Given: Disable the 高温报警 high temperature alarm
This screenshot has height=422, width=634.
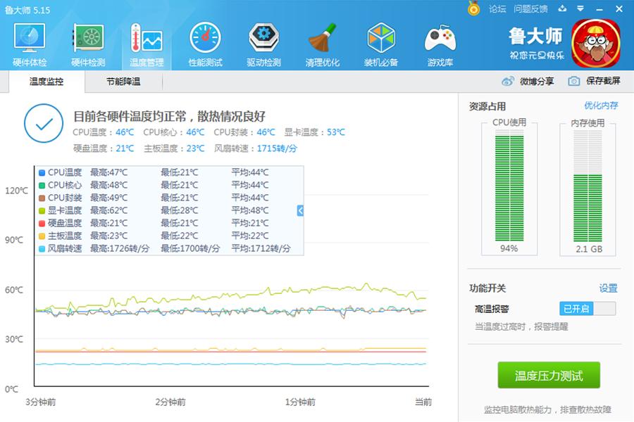Looking at the screenshot, I should [588, 308].
